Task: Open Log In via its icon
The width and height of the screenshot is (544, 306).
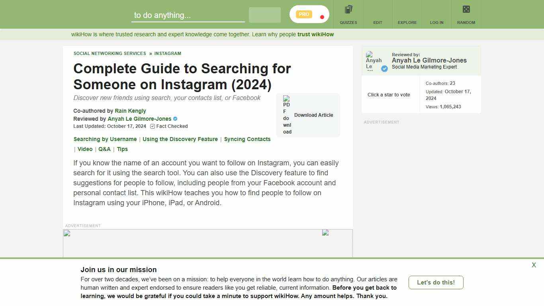Action: click(x=436, y=10)
